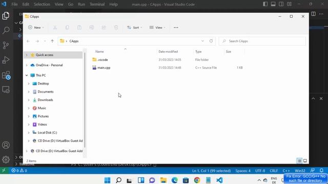Customize VS Code layout icon
The width and height of the screenshot is (328, 184).
[x=289, y=4]
